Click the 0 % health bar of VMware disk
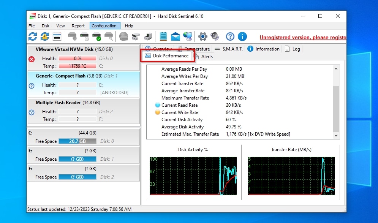378x223 pixels. (x=77, y=59)
